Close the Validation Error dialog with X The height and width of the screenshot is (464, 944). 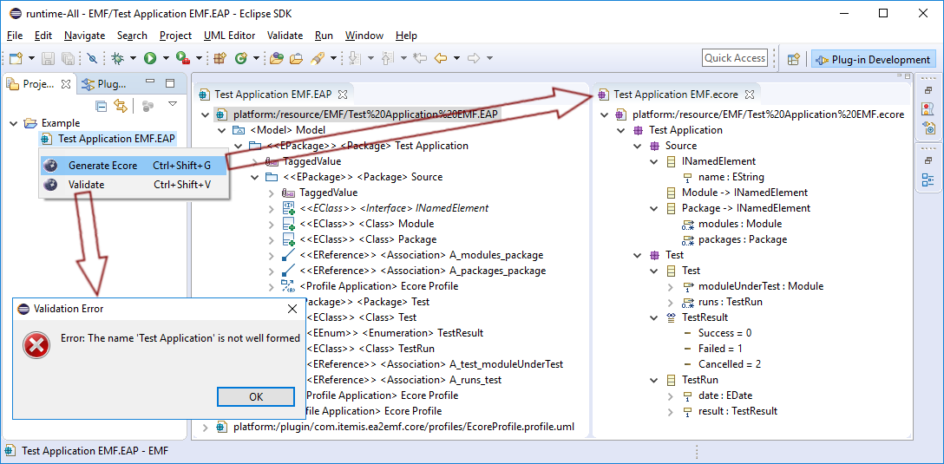(x=292, y=310)
